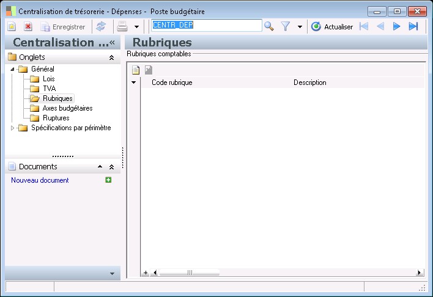The height and width of the screenshot is (297, 433).
Task: Go to the next record
Action: pos(396,26)
